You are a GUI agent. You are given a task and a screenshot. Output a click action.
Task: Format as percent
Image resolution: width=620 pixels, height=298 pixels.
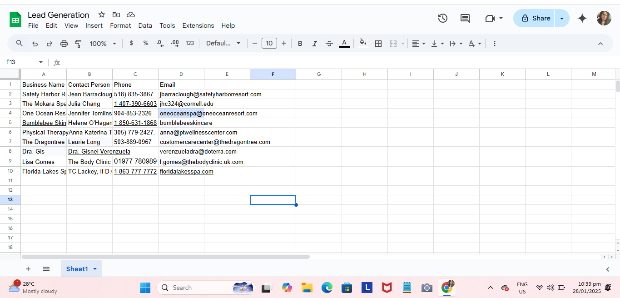pyautogui.click(x=146, y=43)
